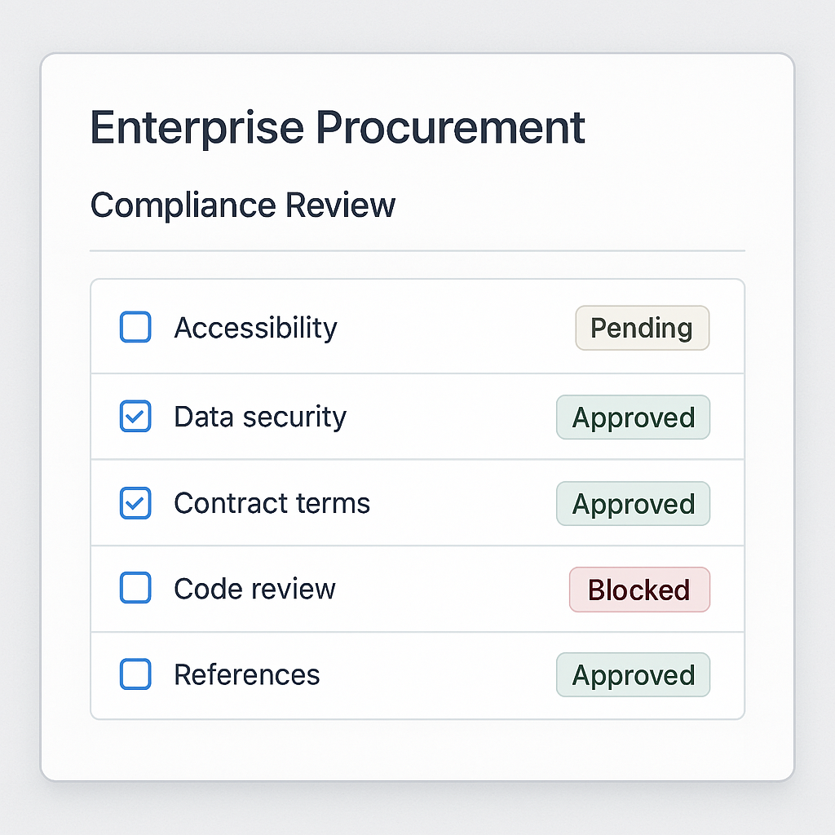Click the Compliance Review subheading
Image resolution: width=835 pixels, height=835 pixels.
pyautogui.click(x=242, y=205)
